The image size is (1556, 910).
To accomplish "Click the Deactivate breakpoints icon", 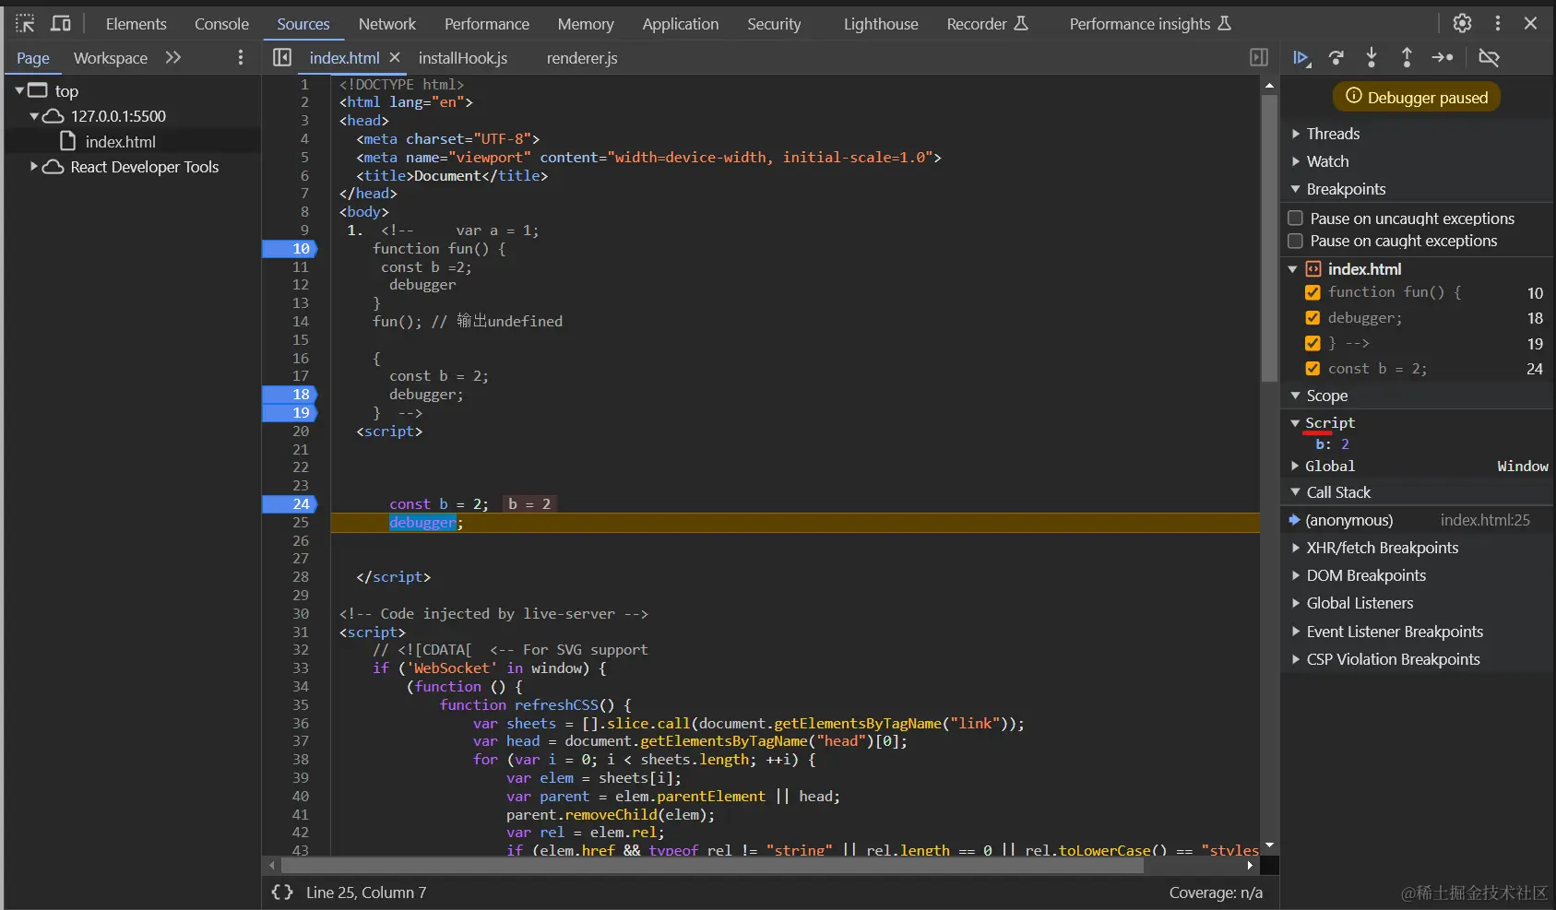I will click(1489, 58).
